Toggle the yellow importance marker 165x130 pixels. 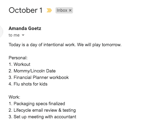[x=49, y=10]
